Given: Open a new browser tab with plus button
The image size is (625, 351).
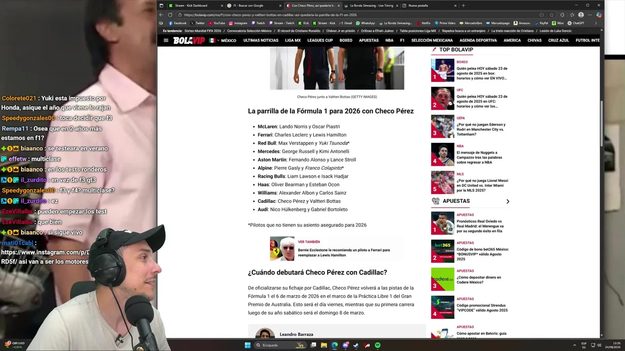Looking at the screenshot, I should point(463,5).
